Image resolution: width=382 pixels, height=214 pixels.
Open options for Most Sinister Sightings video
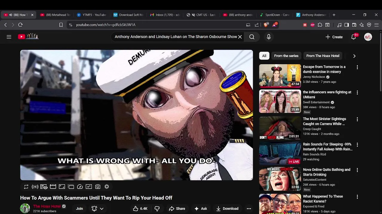[357, 119]
